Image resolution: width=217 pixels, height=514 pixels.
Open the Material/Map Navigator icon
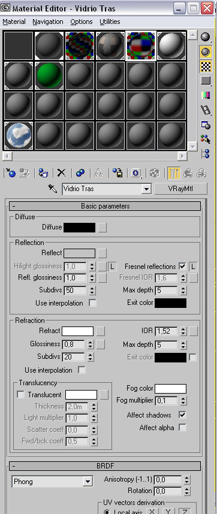(206, 154)
